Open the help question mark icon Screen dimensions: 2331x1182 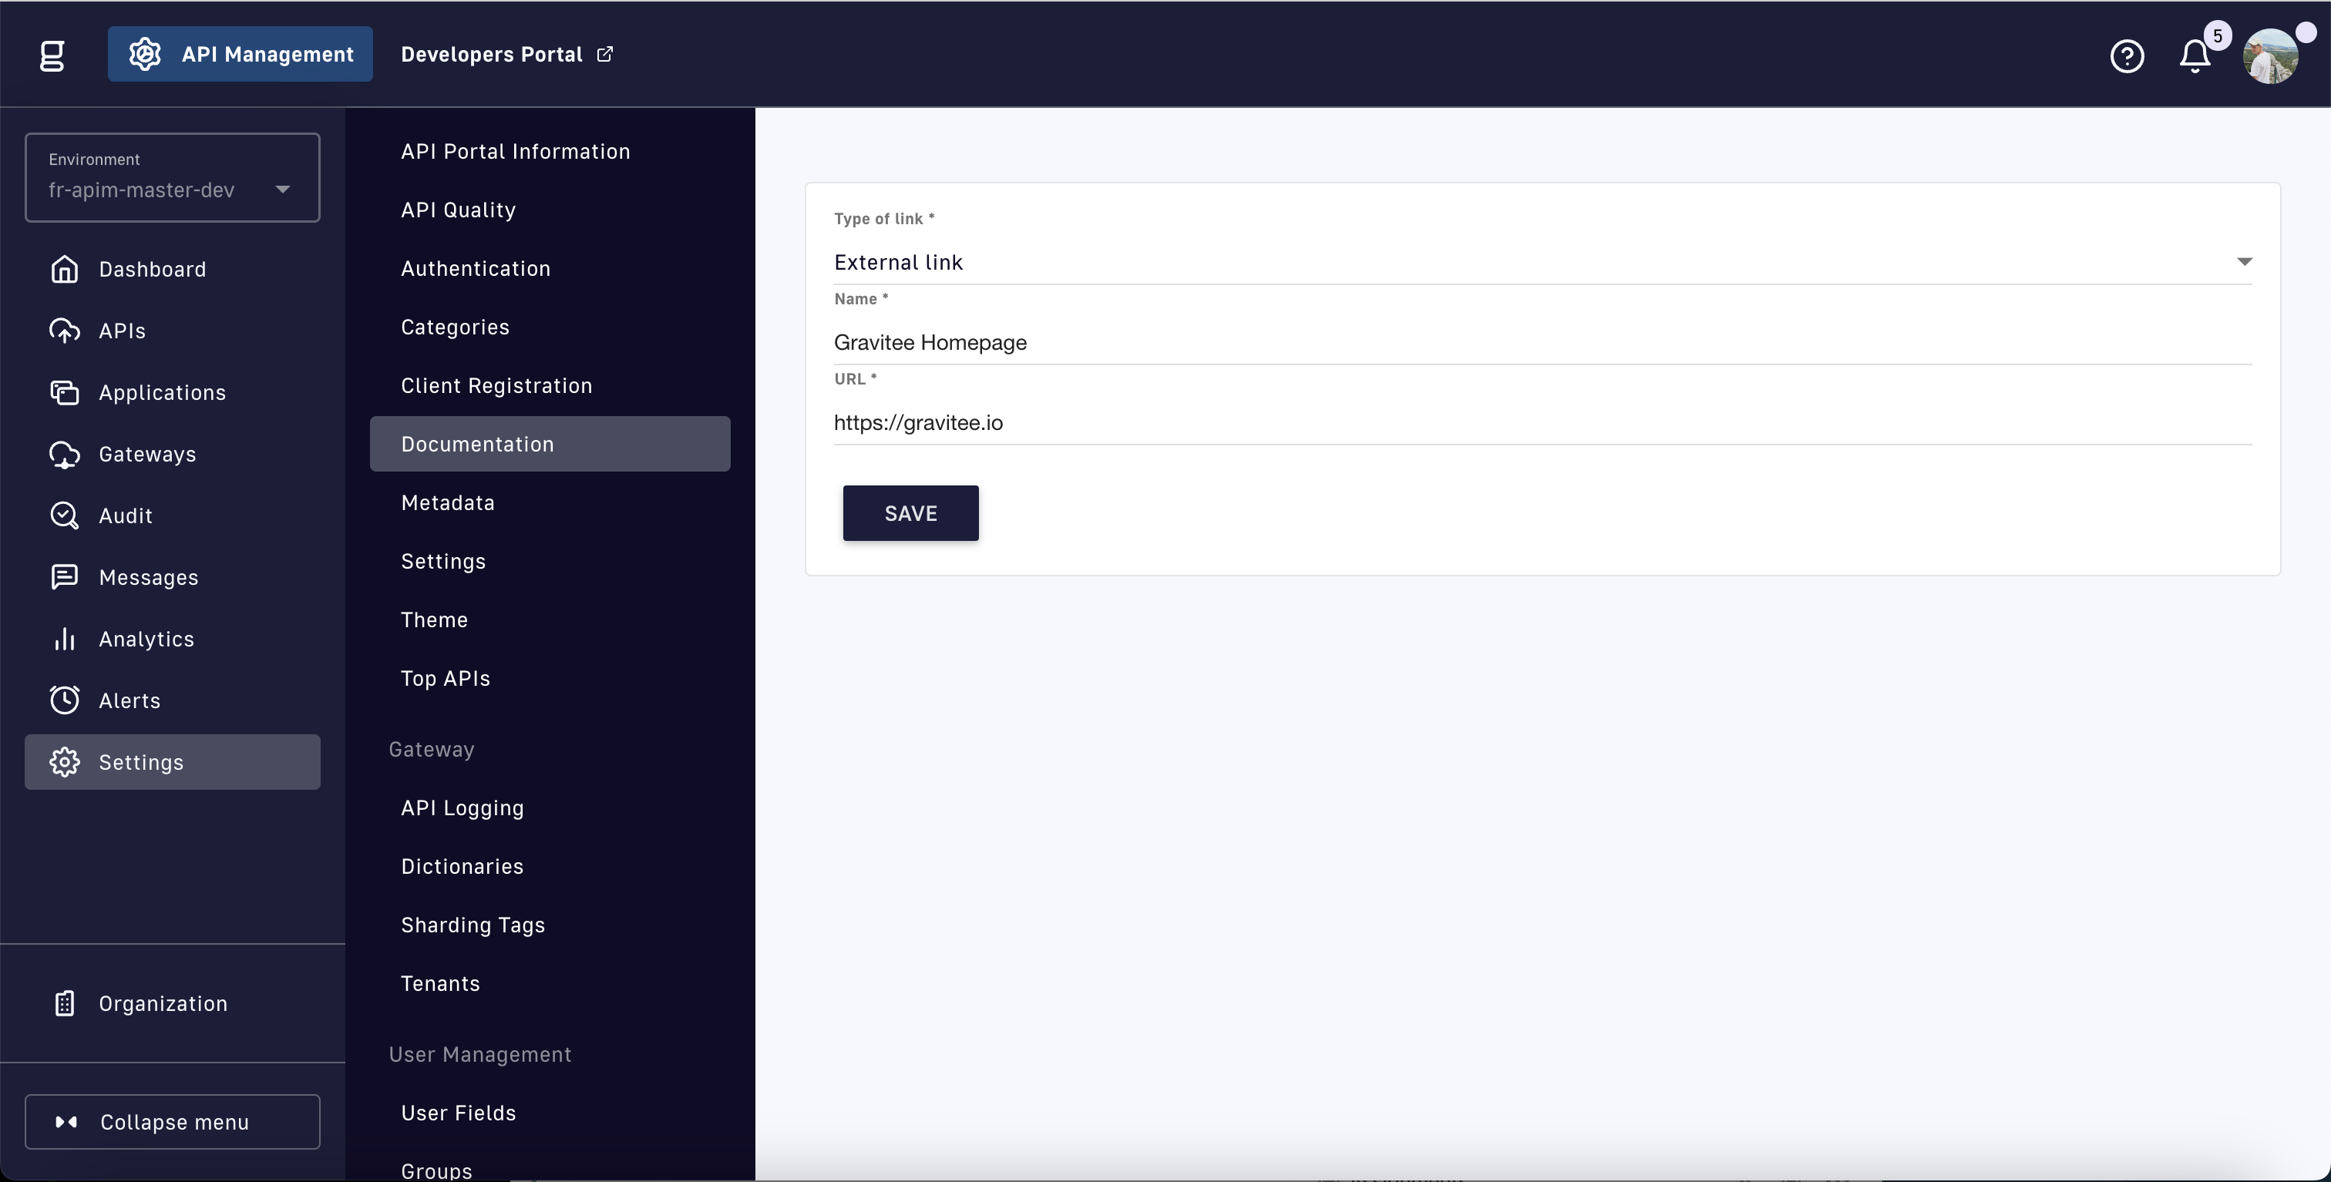tap(2127, 56)
